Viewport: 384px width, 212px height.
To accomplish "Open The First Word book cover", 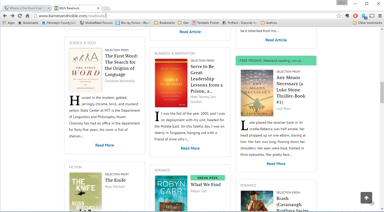I will [86, 70].
